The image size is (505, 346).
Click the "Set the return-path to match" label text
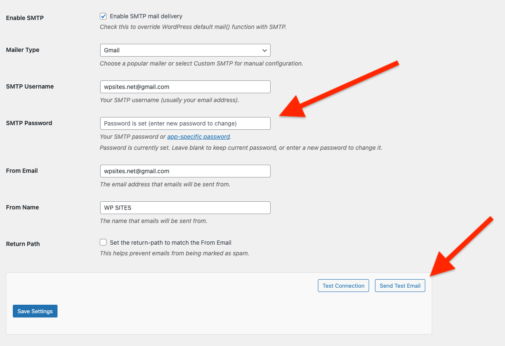pyautogui.click(x=170, y=243)
